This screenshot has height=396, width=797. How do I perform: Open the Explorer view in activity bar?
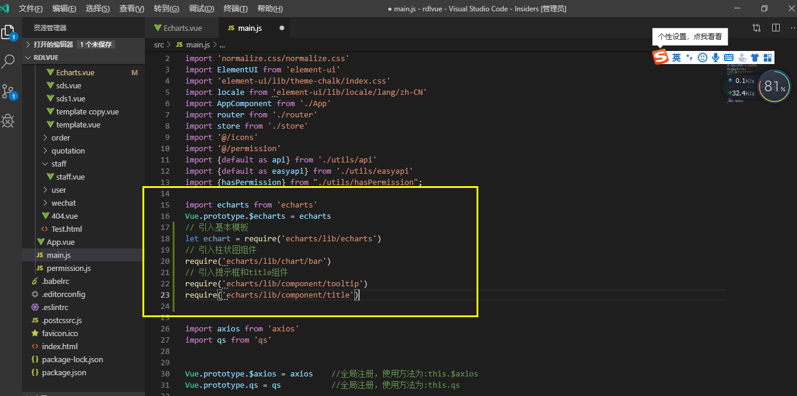8,32
